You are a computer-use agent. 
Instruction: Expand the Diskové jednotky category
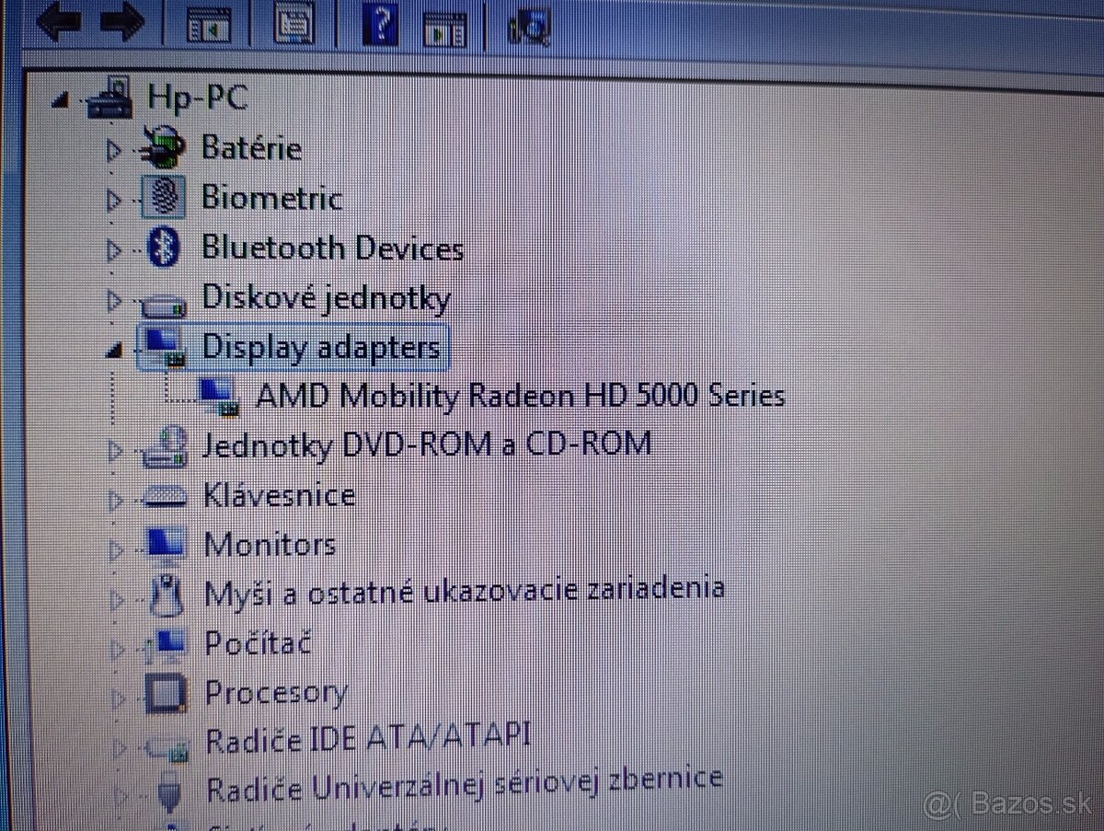113,299
